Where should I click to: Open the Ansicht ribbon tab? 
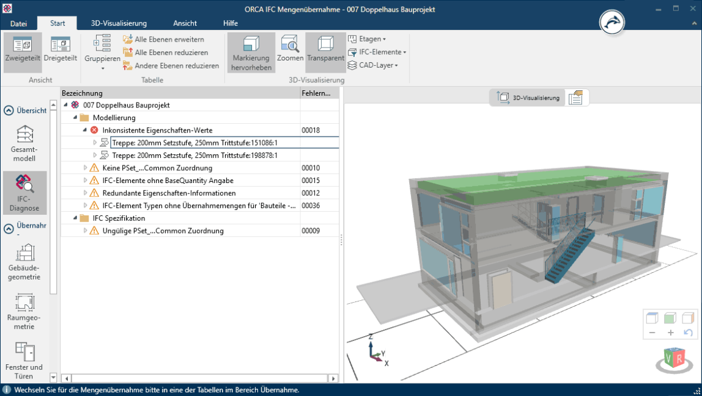point(185,23)
